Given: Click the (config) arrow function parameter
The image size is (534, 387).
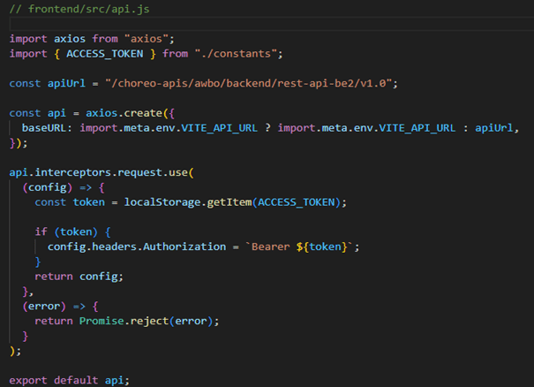Looking at the screenshot, I should pyautogui.click(x=48, y=187).
